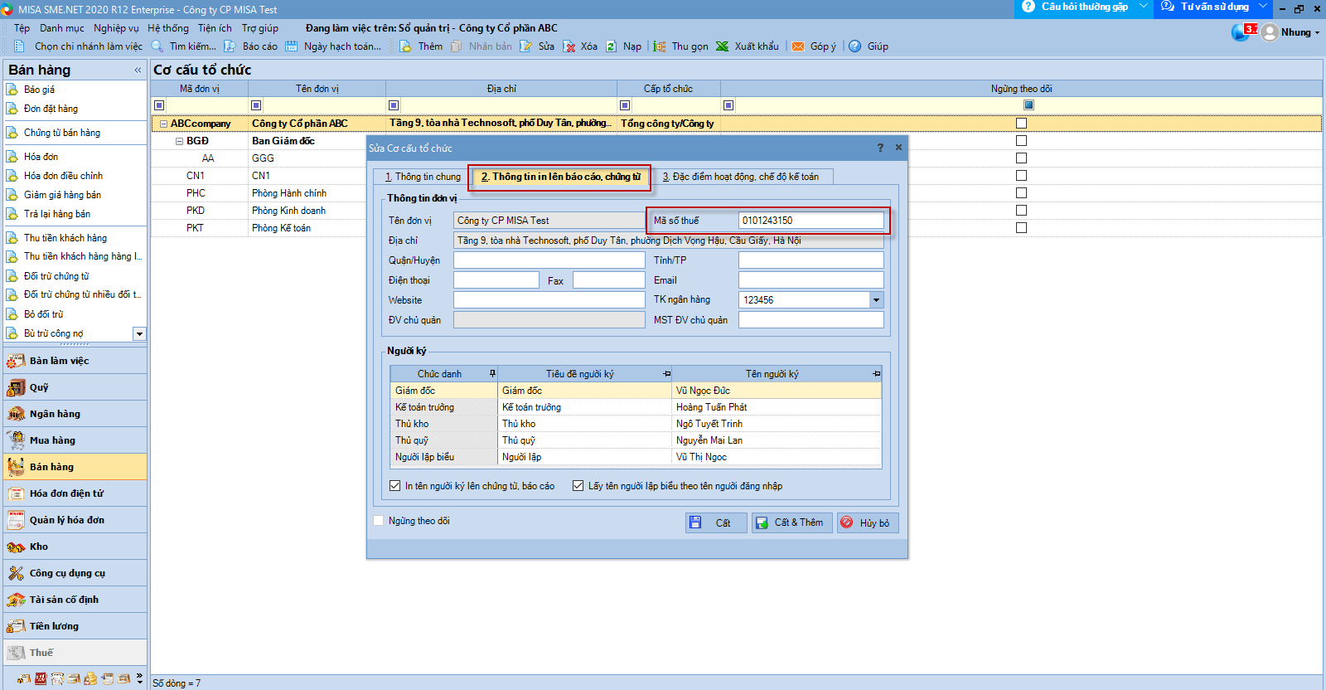
Task: Open filter for Mã đơn vị column
Action: point(160,105)
